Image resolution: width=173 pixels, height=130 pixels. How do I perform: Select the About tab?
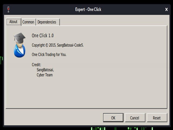tap(14, 22)
